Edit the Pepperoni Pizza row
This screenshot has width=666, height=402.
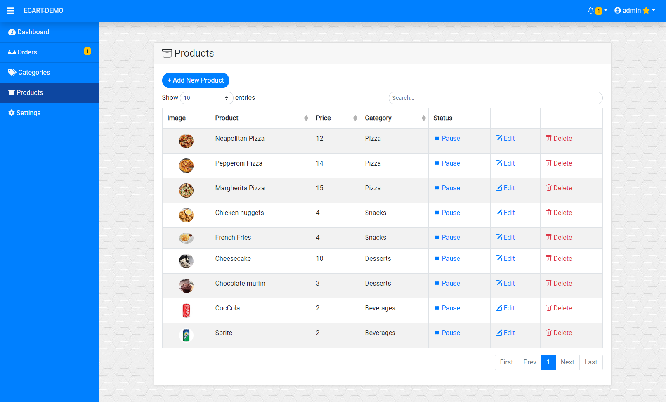[505, 163]
